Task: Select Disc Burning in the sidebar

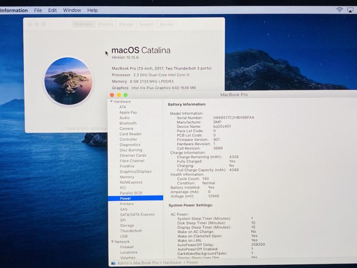Action: (131, 150)
